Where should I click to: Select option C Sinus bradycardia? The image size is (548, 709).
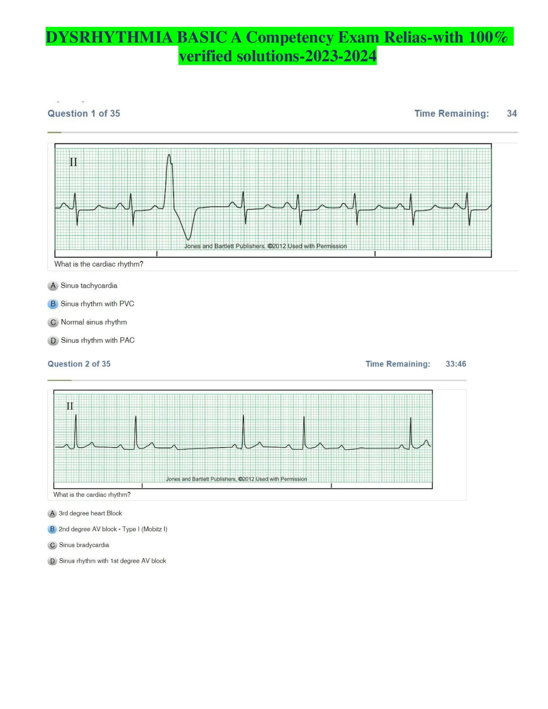point(78,545)
